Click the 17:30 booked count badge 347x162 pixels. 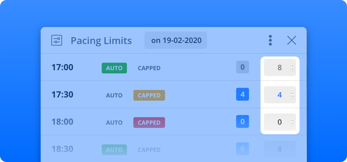(x=242, y=94)
